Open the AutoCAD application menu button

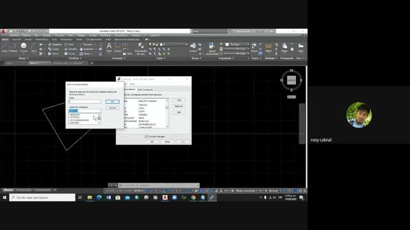(x=3, y=32)
